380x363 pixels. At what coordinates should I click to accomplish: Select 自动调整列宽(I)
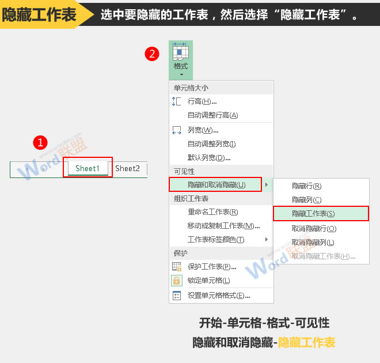click(x=222, y=144)
